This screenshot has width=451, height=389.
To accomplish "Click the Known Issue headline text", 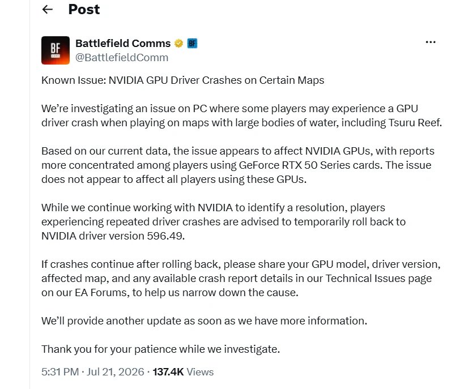I will (182, 80).
